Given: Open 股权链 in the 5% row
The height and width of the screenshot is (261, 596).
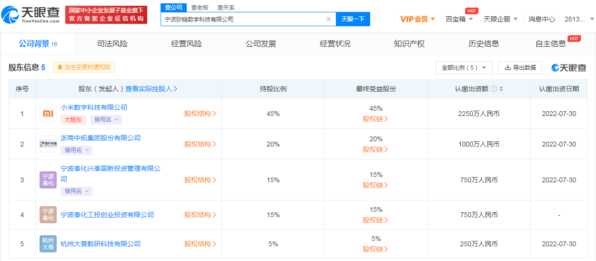Looking at the screenshot, I should coord(375,249).
